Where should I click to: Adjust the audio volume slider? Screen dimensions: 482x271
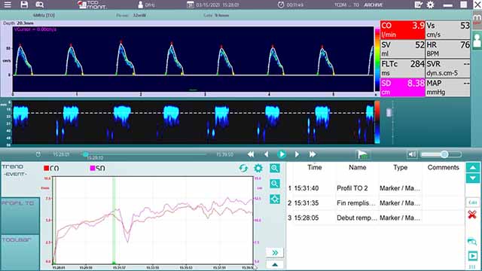(x=444, y=154)
